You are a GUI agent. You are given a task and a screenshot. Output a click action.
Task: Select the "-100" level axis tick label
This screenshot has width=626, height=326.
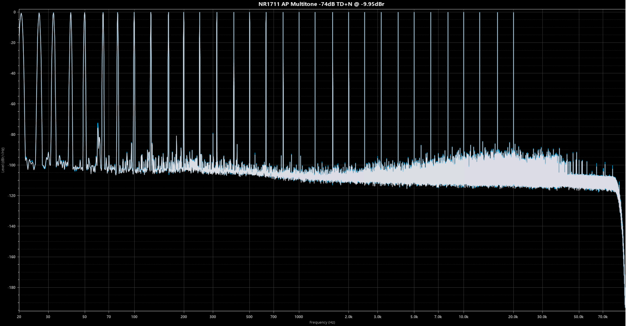[12, 165]
